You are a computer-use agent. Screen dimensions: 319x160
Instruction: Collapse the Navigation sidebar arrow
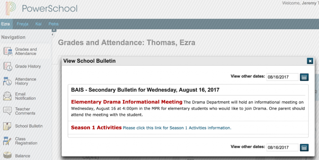pyautogui.click(x=54, y=30)
